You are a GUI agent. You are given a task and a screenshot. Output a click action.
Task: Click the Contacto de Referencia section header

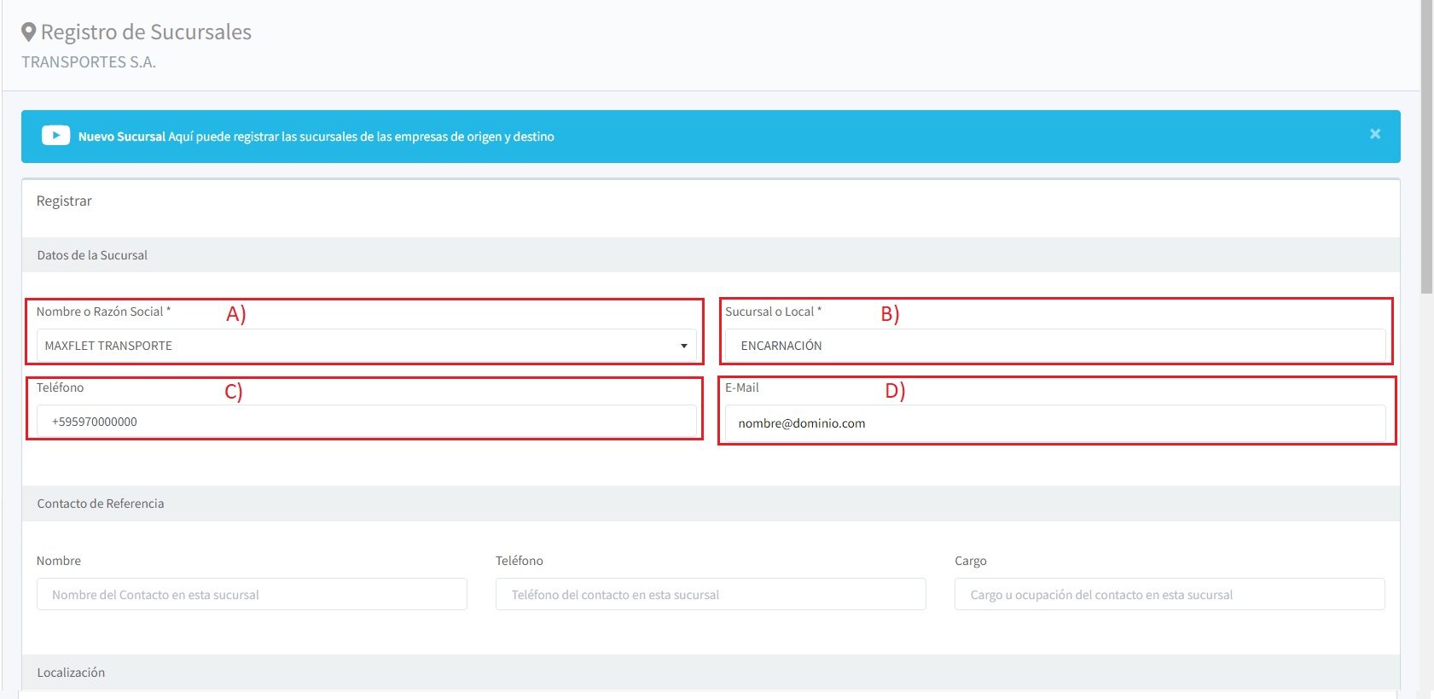[101, 504]
